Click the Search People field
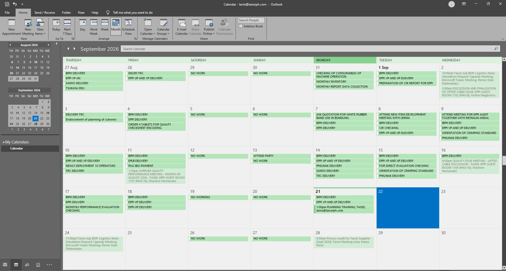 point(251,20)
